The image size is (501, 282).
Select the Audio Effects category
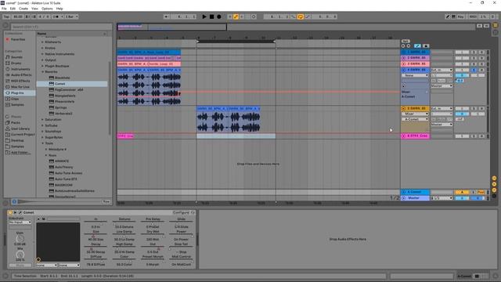21,75
